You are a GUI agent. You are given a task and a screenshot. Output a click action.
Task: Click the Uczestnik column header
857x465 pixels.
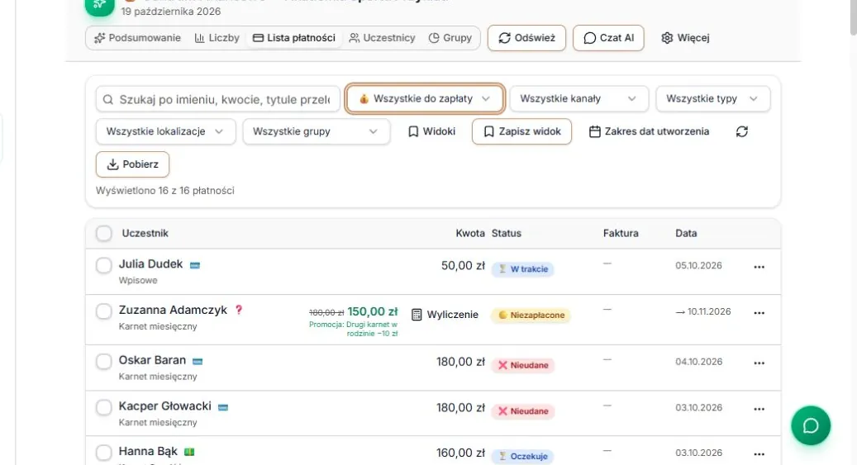[x=145, y=233]
